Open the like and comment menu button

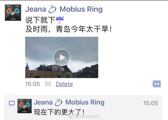(156, 84)
